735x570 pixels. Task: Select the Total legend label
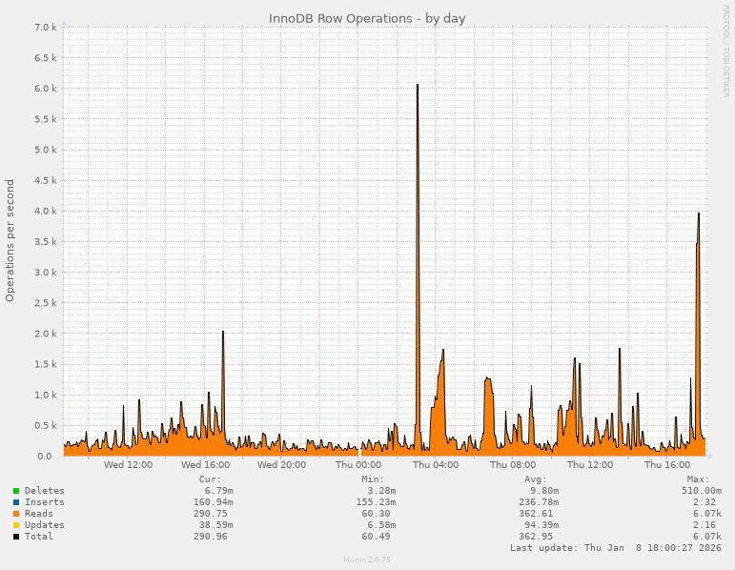coord(39,537)
